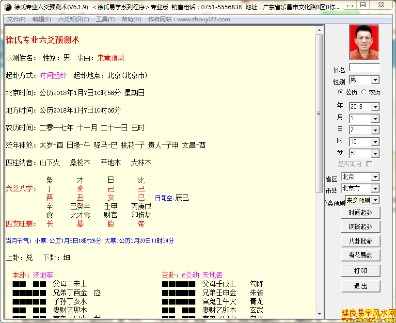Click the 打印 print button
Screen dimensions: 396x323
click(x=360, y=270)
